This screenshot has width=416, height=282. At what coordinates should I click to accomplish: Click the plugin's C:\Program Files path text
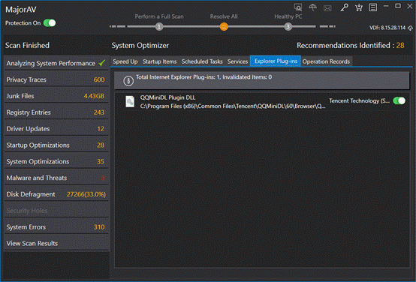pyautogui.click(x=233, y=106)
